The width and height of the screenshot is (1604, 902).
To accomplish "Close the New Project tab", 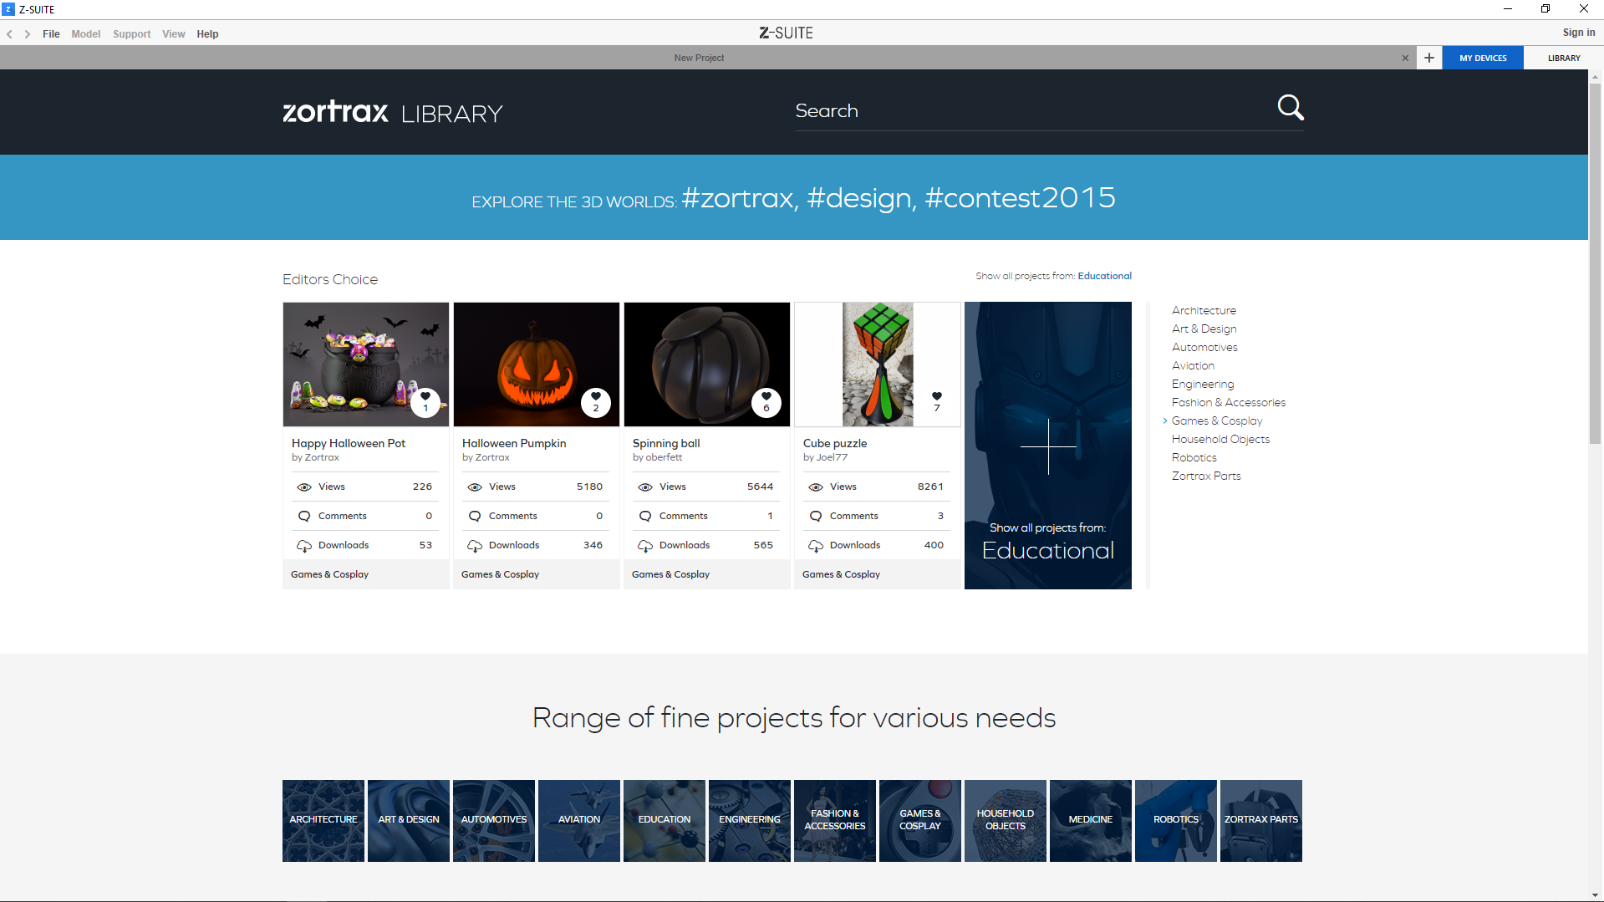I will (x=1405, y=58).
